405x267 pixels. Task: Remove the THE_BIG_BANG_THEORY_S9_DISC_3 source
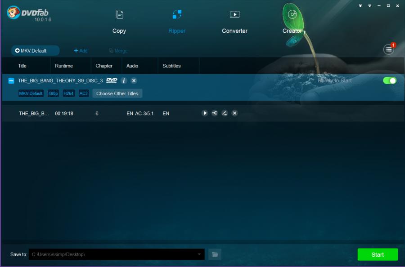pos(134,81)
